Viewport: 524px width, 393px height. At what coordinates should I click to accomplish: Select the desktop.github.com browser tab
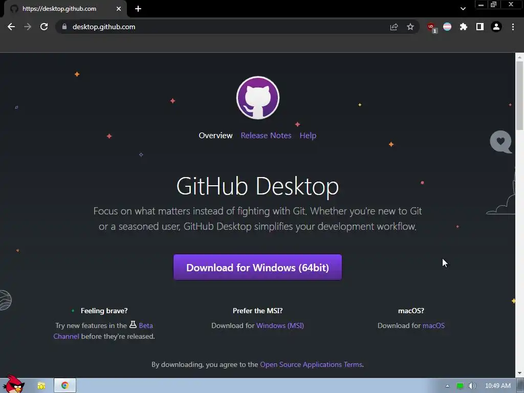coord(65,9)
